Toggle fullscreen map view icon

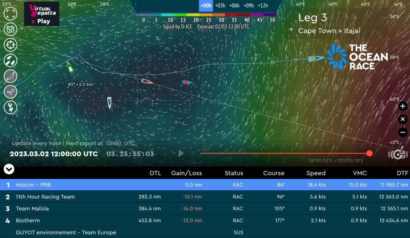point(10,14)
